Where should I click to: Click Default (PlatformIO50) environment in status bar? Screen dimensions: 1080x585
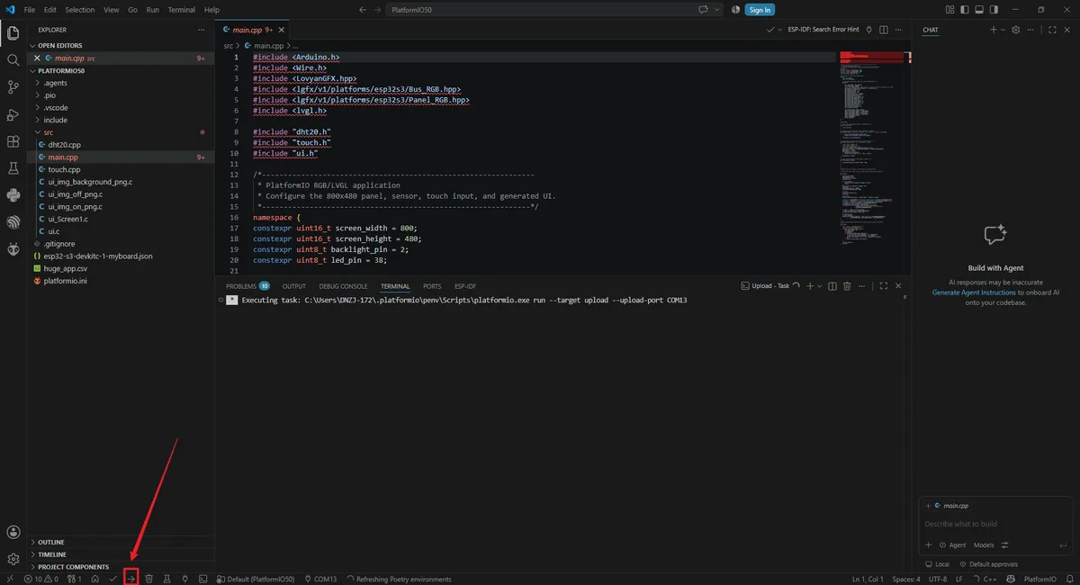(256, 579)
